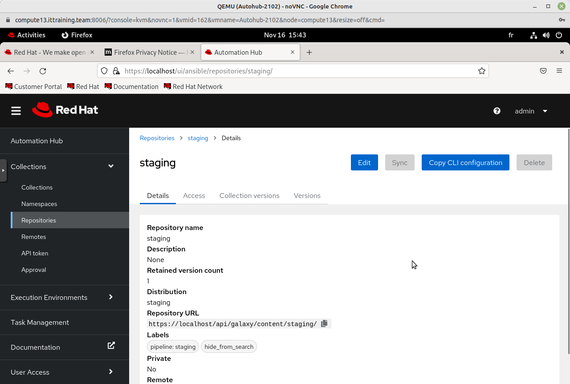
Task: Open Automation Hub in the sidebar
Action: [x=65, y=141]
